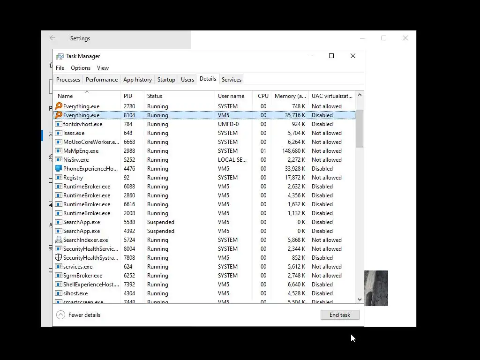Select the 148,680 K memory cell for MsMpEng.exe
The height and width of the screenshot is (360, 480).
[293, 150]
